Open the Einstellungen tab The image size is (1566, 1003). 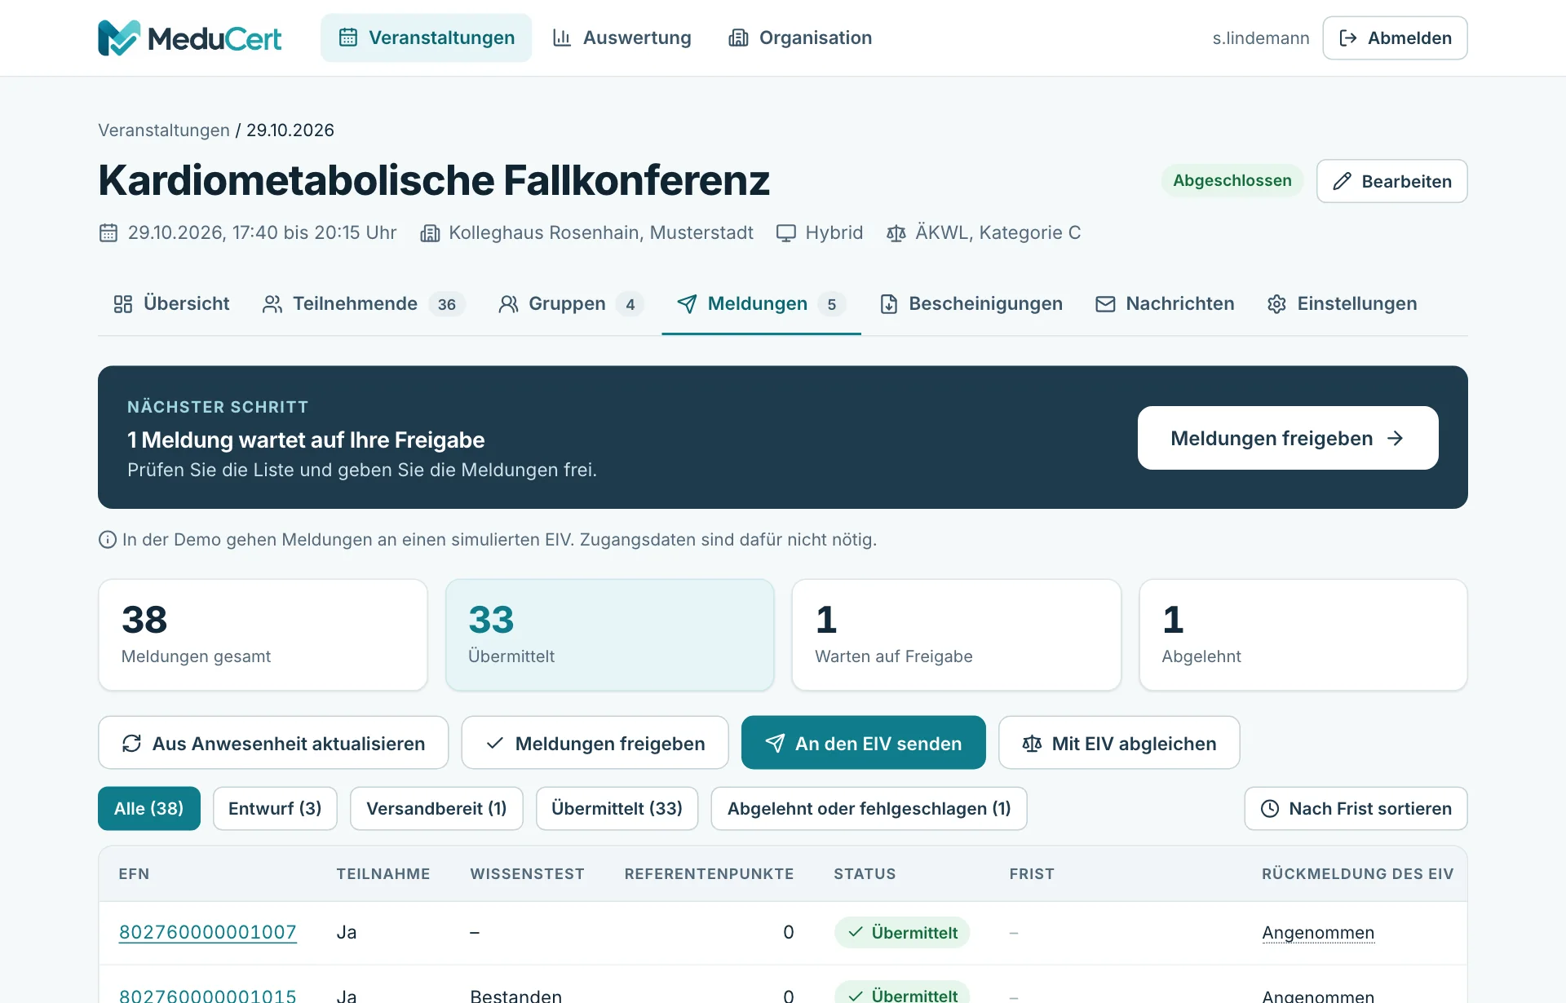1342,304
